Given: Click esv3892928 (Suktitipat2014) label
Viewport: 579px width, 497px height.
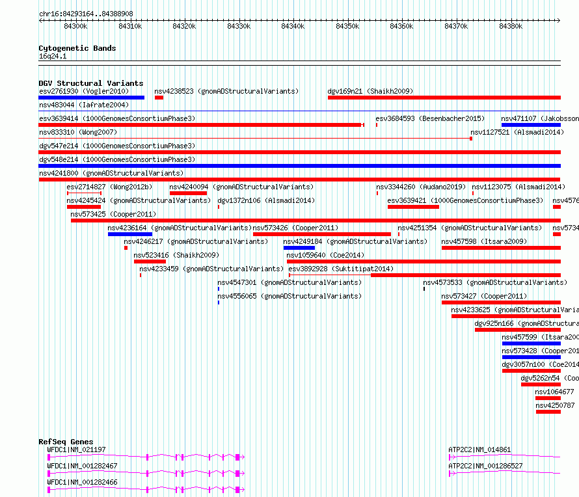Looking at the screenshot, I should (341, 269).
